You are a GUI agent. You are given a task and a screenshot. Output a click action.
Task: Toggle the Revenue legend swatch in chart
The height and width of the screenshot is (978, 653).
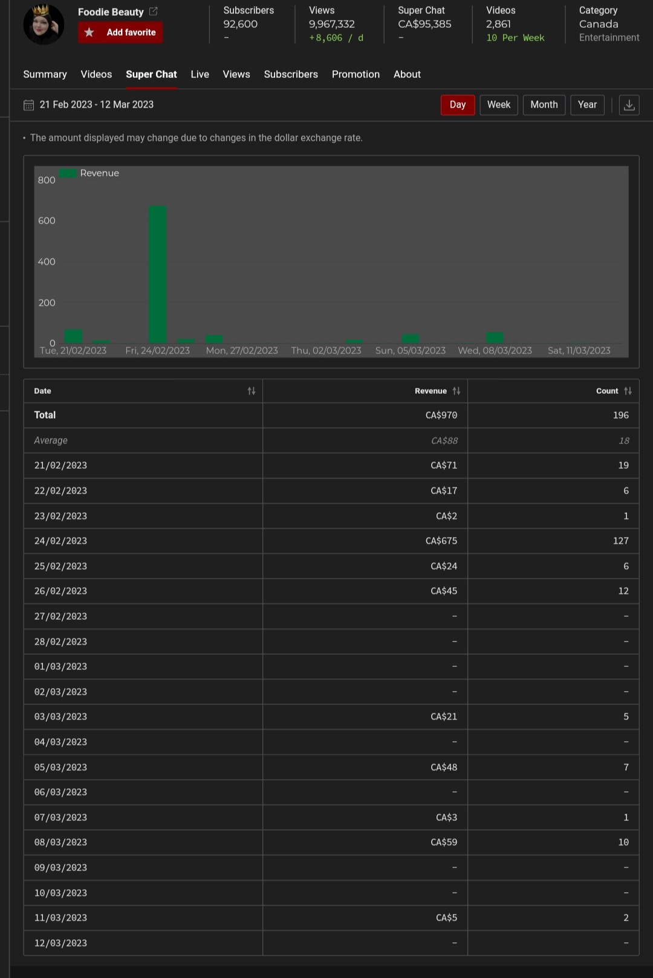(x=68, y=173)
